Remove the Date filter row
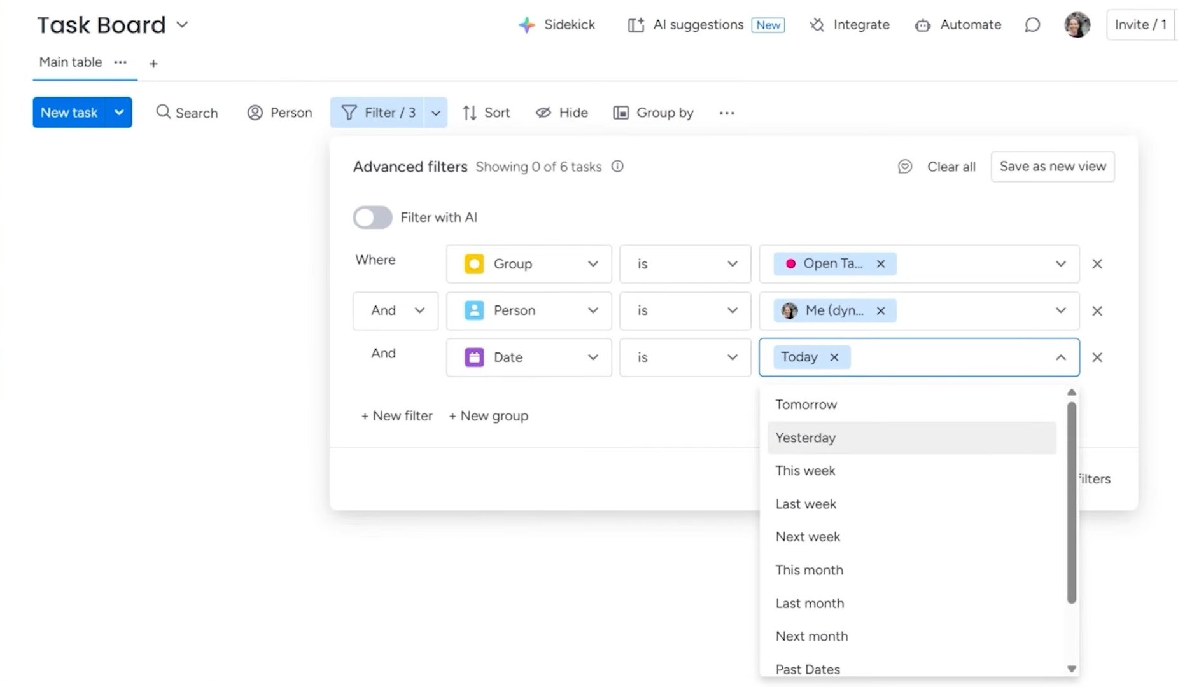1178x687 pixels. (1097, 357)
